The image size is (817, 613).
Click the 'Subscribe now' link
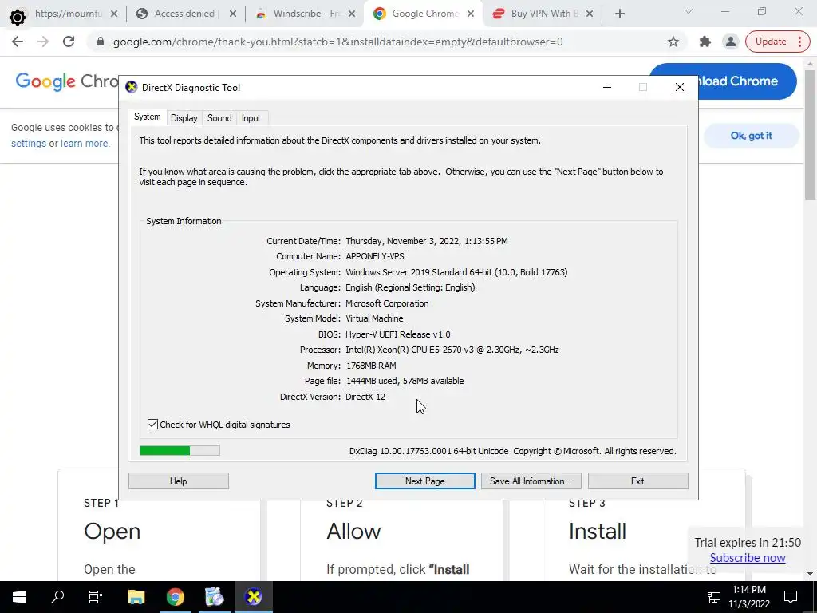pyautogui.click(x=747, y=558)
